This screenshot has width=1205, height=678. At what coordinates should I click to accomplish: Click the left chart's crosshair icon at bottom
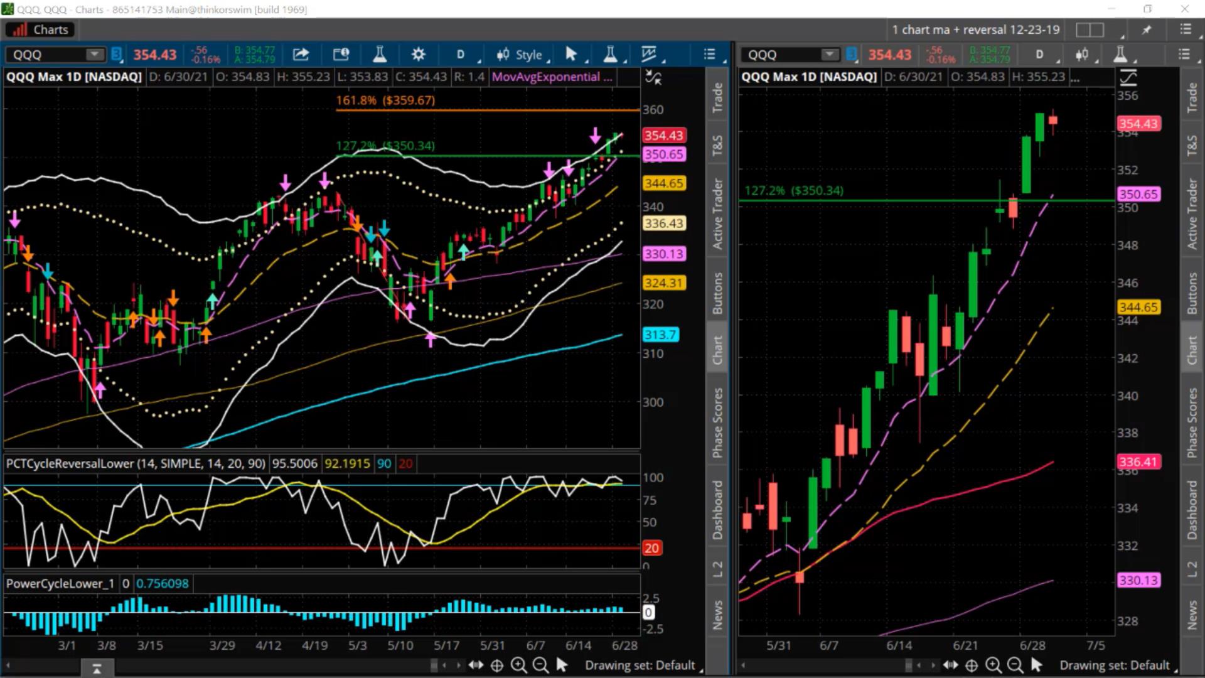tap(496, 665)
